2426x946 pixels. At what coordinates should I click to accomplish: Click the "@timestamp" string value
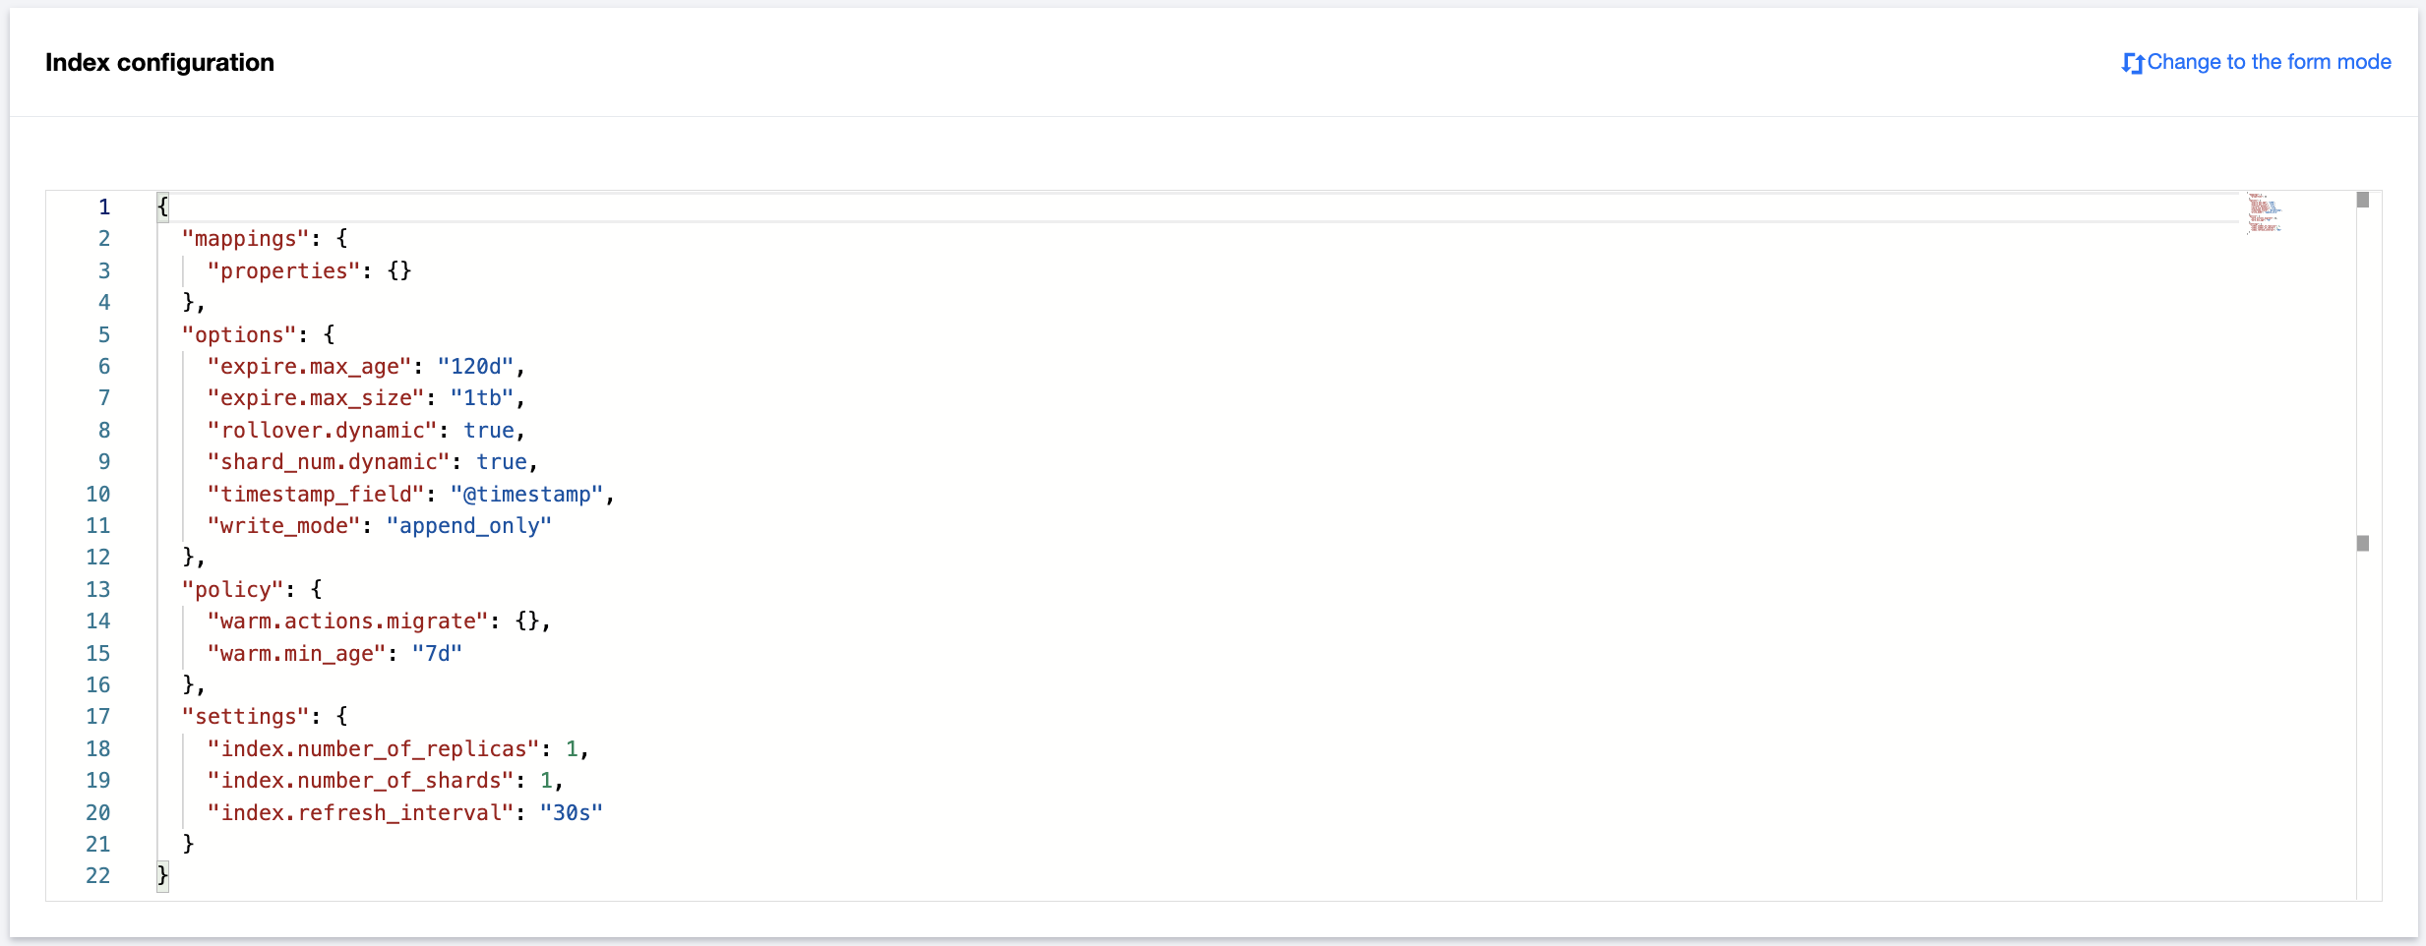526,494
